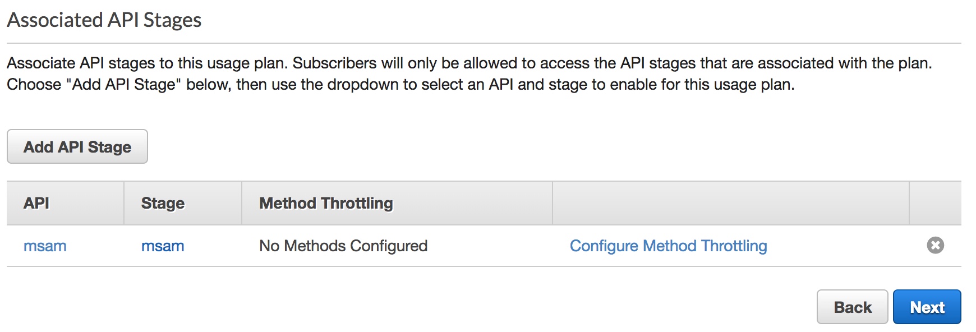Select the Stage column header
The height and width of the screenshot is (332, 976).
(183, 203)
